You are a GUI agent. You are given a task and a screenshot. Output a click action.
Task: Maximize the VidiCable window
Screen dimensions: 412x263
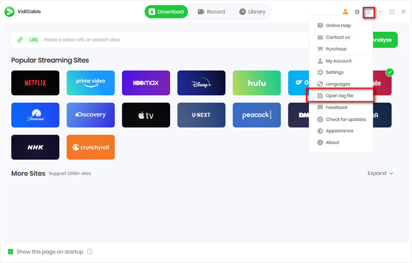point(392,12)
